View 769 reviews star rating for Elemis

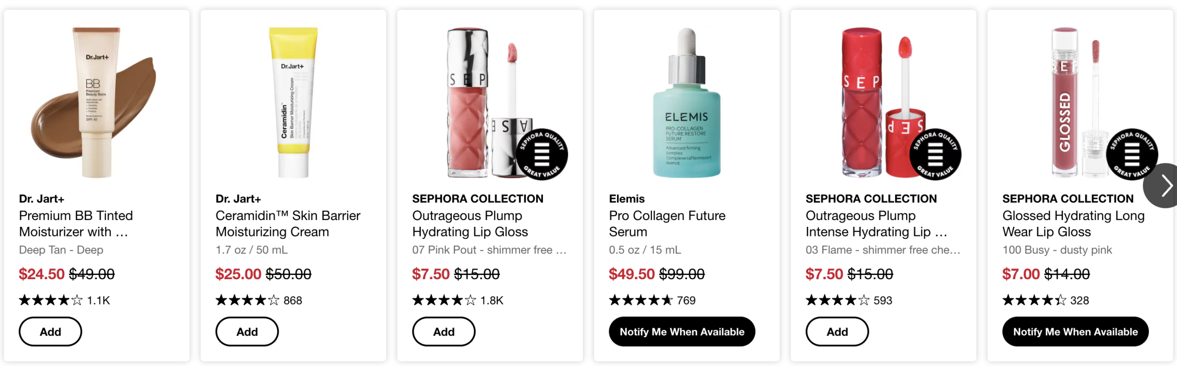pos(652,300)
